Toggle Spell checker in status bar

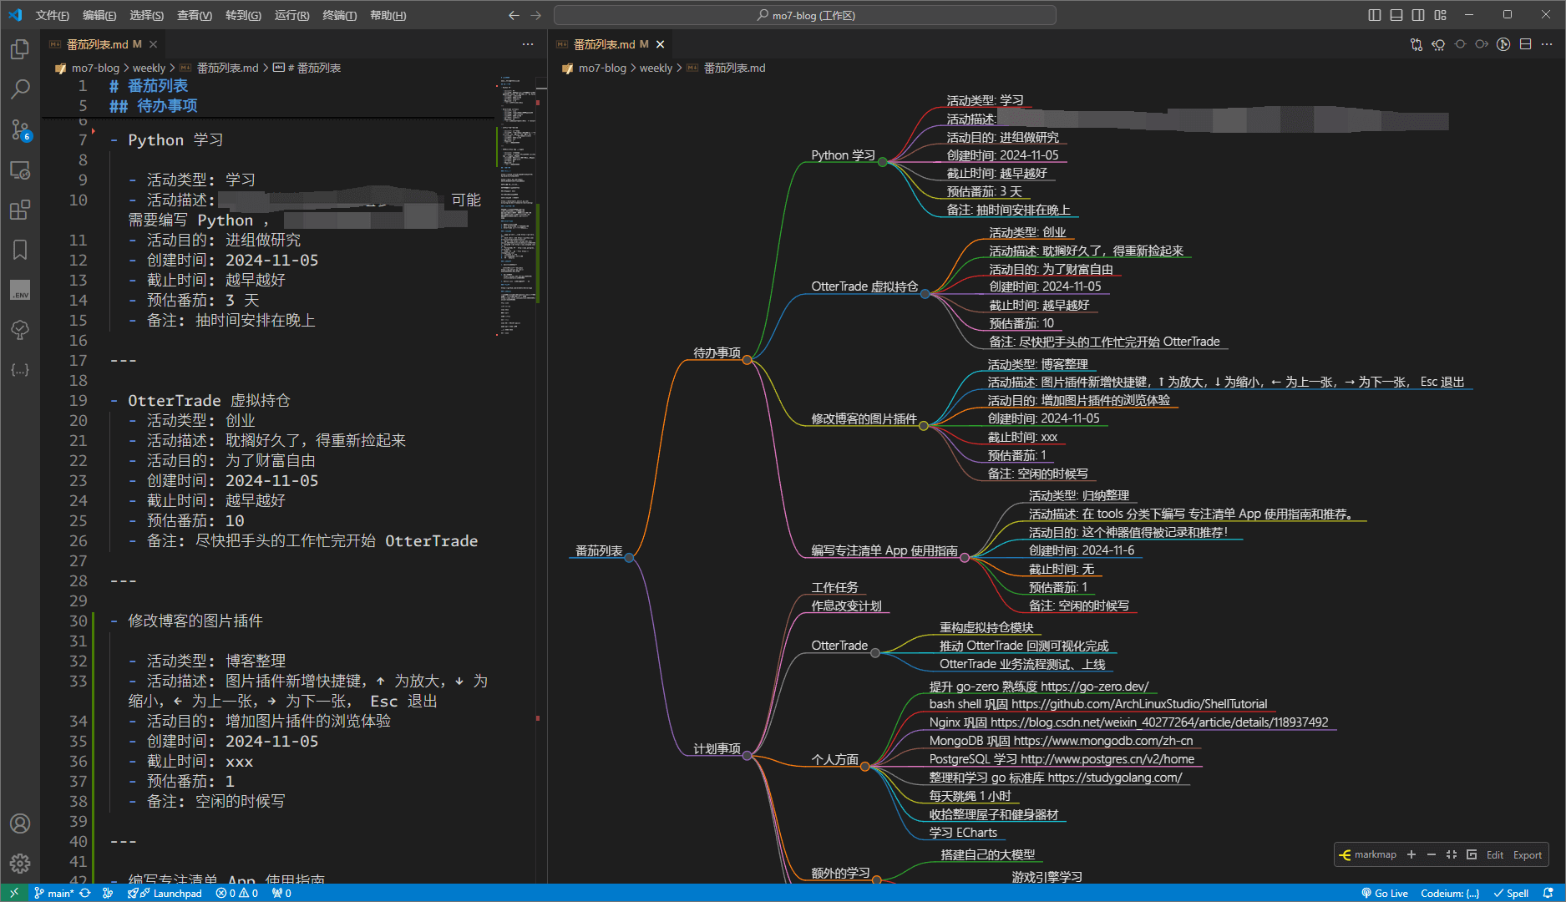point(1512,893)
